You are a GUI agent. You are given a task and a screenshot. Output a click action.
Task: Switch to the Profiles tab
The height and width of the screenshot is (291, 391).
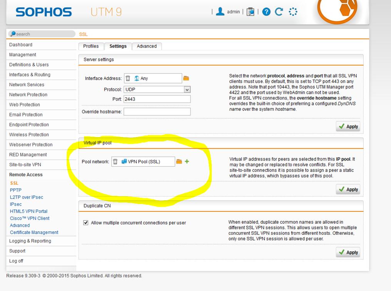(x=91, y=46)
